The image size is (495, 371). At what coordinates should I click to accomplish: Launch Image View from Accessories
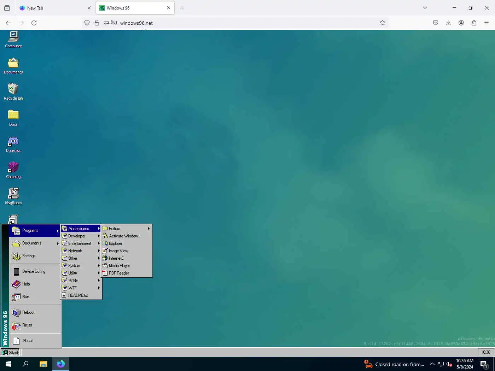point(127,251)
